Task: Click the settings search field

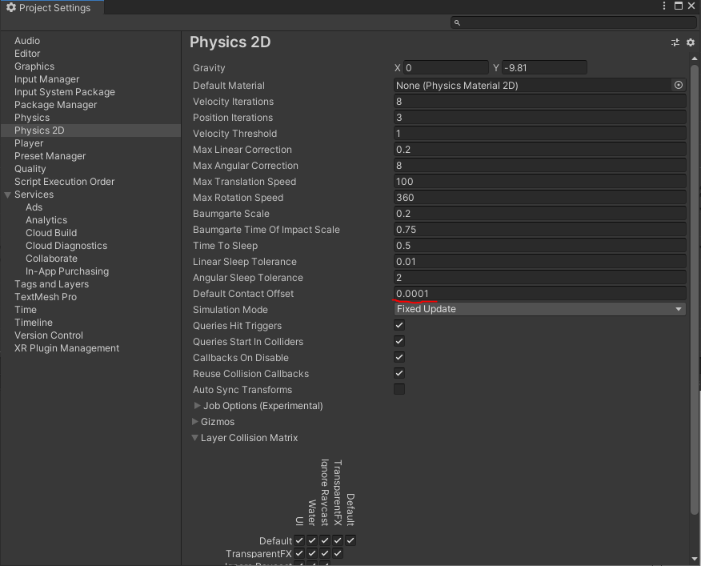Action: 573,22
